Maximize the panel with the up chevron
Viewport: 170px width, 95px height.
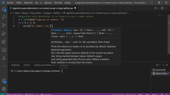click(163, 65)
